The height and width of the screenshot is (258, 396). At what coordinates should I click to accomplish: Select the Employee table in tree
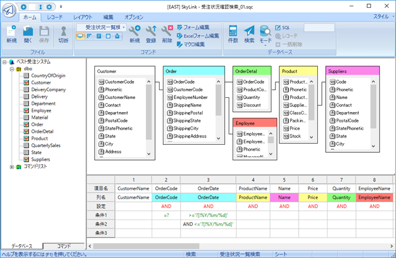coord(41,110)
